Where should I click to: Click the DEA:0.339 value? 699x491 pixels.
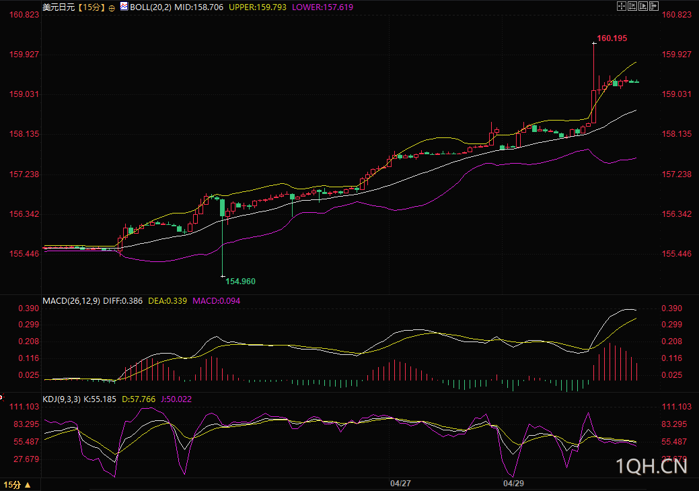[168, 301]
